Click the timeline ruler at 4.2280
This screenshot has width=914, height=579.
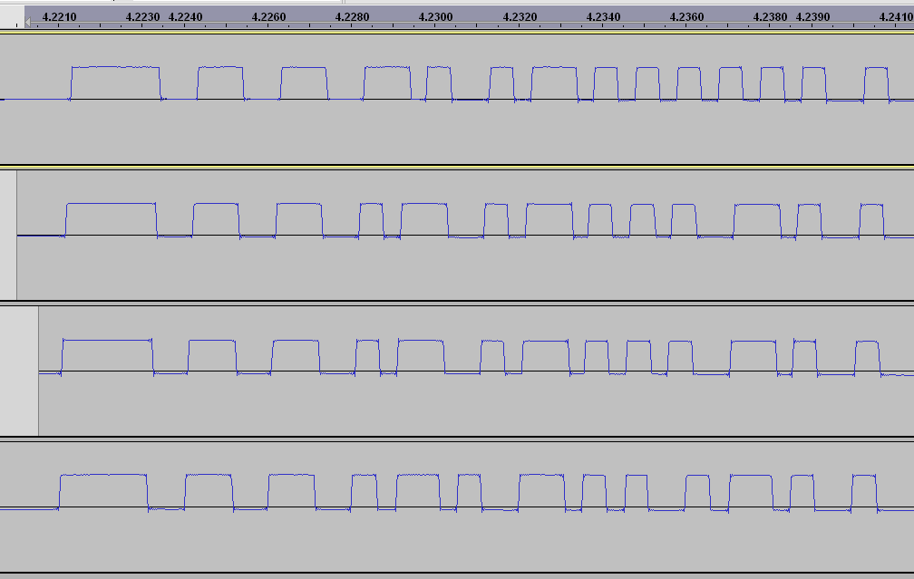(352, 17)
